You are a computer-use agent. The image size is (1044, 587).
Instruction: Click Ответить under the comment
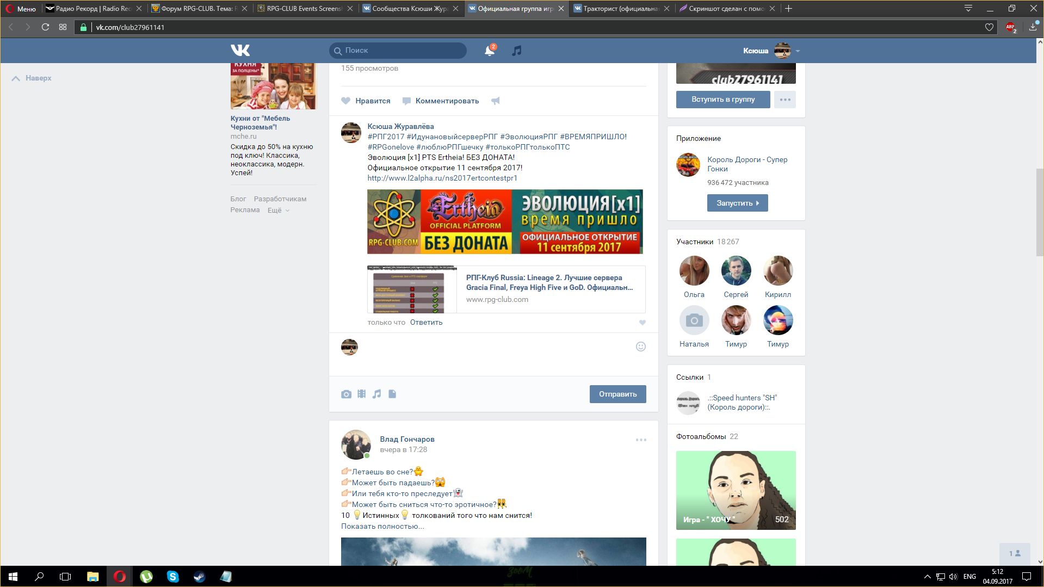coord(426,323)
